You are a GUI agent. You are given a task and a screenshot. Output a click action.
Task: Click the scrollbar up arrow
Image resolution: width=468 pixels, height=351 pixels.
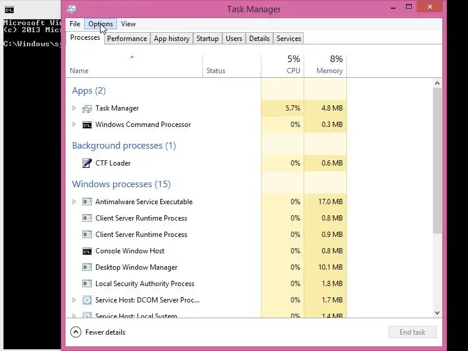tap(437, 83)
